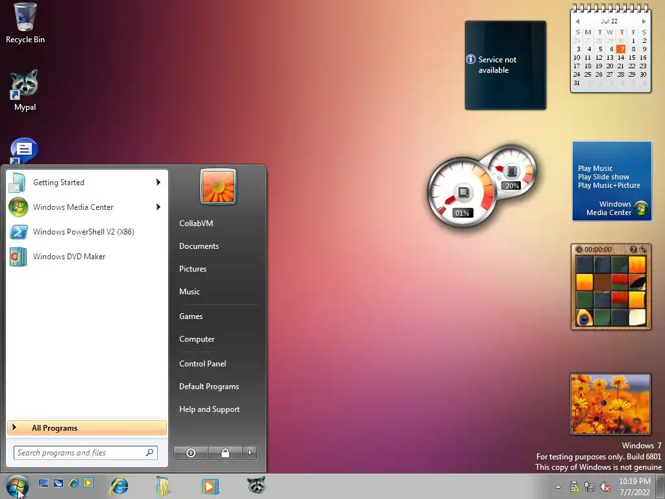The height and width of the screenshot is (499, 665).
Task: Open Documents from Start menu
Action: [x=199, y=246]
